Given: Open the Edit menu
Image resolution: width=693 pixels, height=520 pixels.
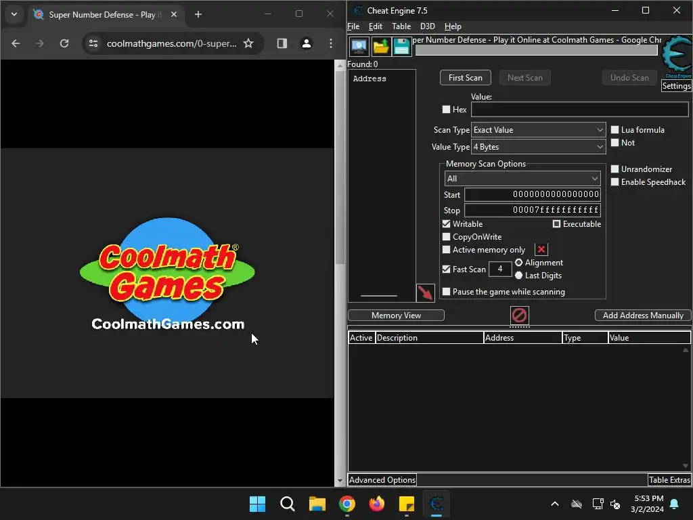Looking at the screenshot, I should click(375, 26).
